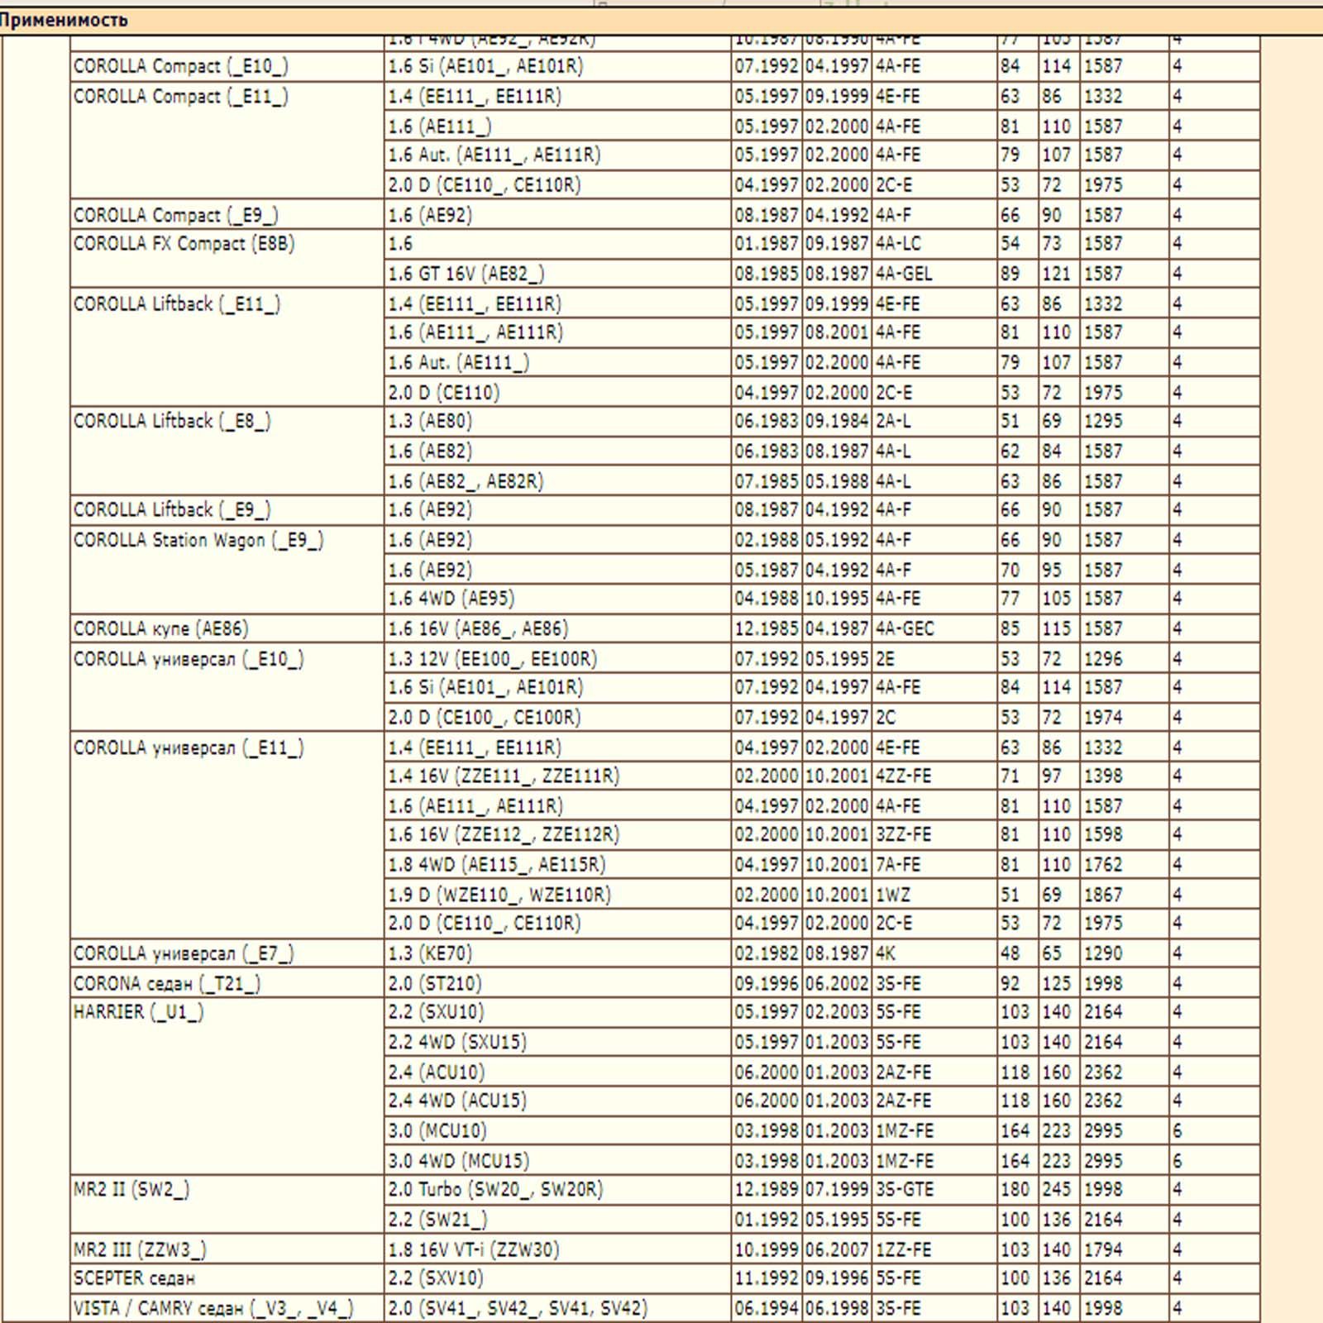Click COROLLA Station Wagon (_E9_) model
The image size is (1323, 1323).
[198, 540]
